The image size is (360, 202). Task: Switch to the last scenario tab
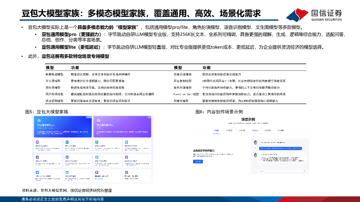pyautogui.click(x=281, y=130)
